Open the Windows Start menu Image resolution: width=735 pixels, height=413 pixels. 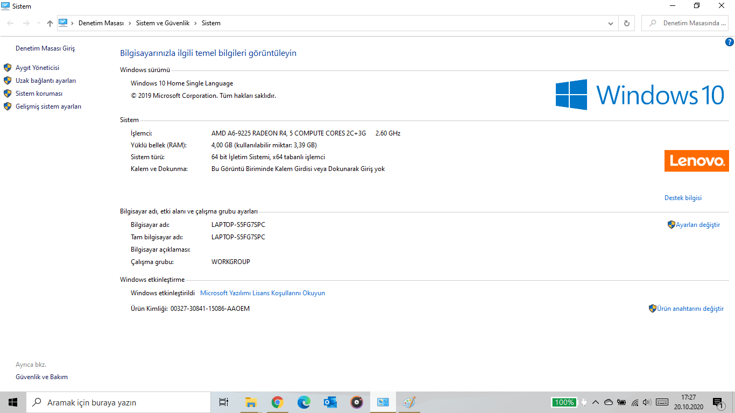pyautogui.click(x=13, y=402)
